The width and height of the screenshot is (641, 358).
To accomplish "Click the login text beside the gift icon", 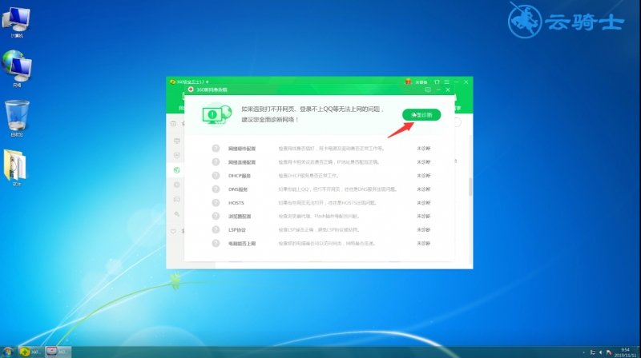I will (421, 82).
